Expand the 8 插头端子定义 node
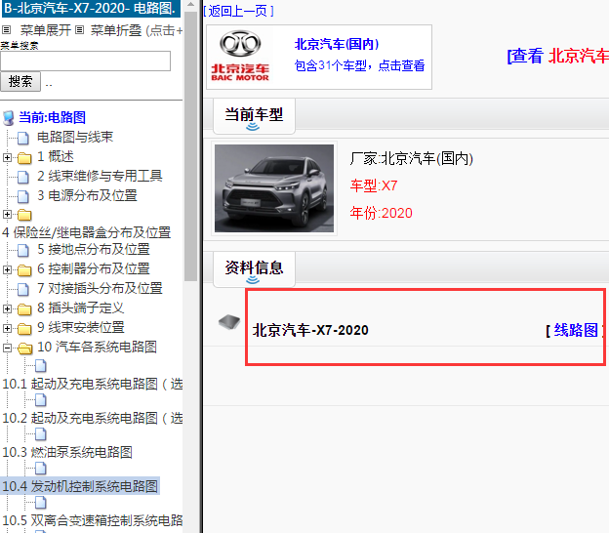The image size is (609, 533). pyautogui.click(x=7, y=308)
